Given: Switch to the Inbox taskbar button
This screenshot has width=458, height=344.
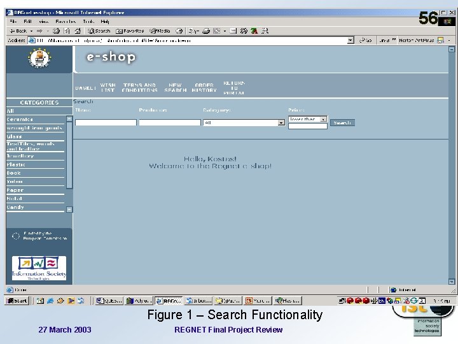Looking at the screenshot, I should click(198, 301).
